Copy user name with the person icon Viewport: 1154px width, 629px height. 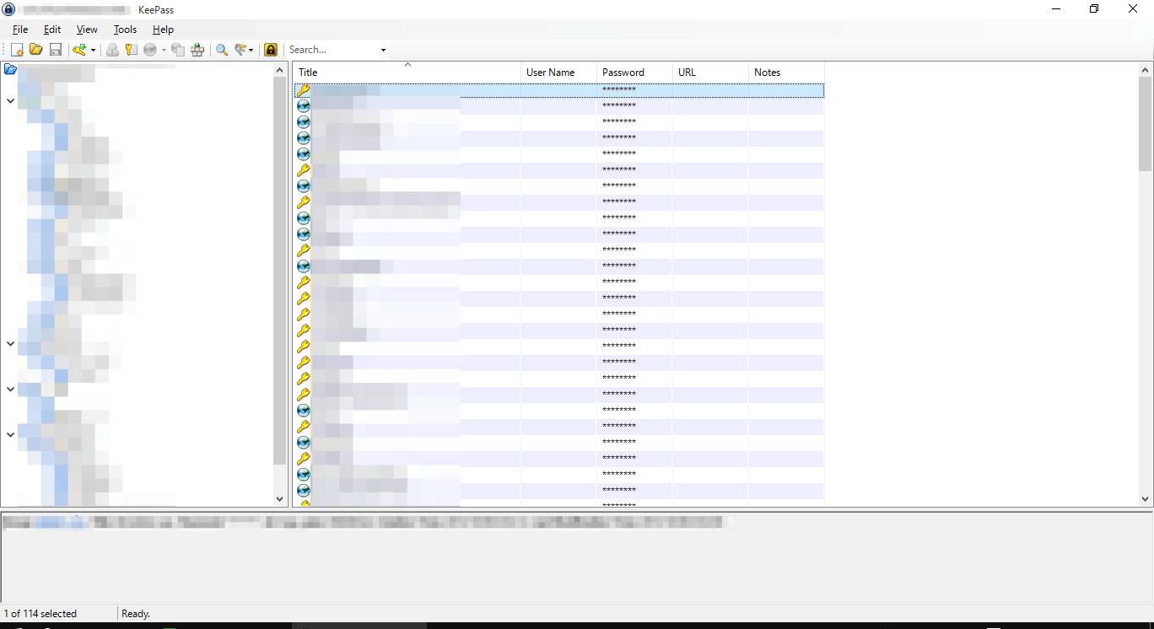(x=112, y=50)
